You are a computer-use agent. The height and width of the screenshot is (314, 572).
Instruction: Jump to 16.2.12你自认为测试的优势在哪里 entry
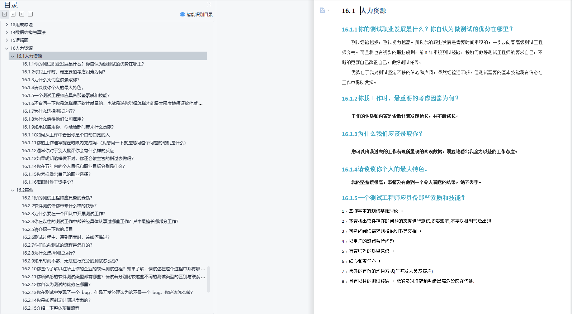coord(56,285)
